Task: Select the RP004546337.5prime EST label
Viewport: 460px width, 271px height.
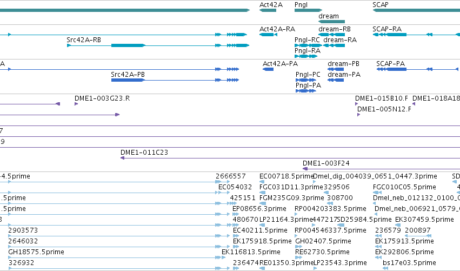Action: 330,230
